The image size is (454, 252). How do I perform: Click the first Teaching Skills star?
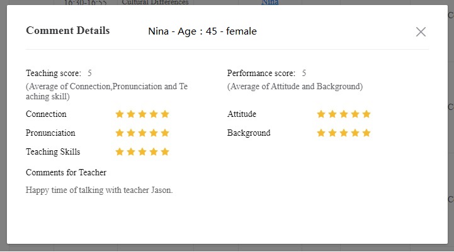tap(120, 152)
